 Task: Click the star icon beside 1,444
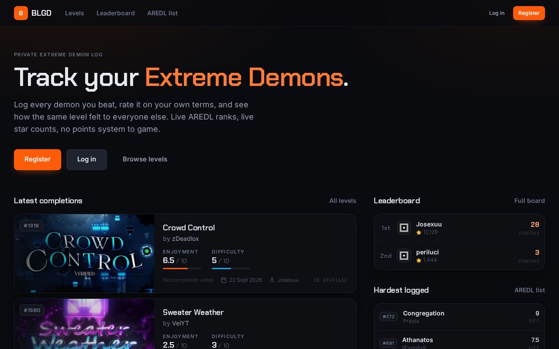tap(419, 260)
